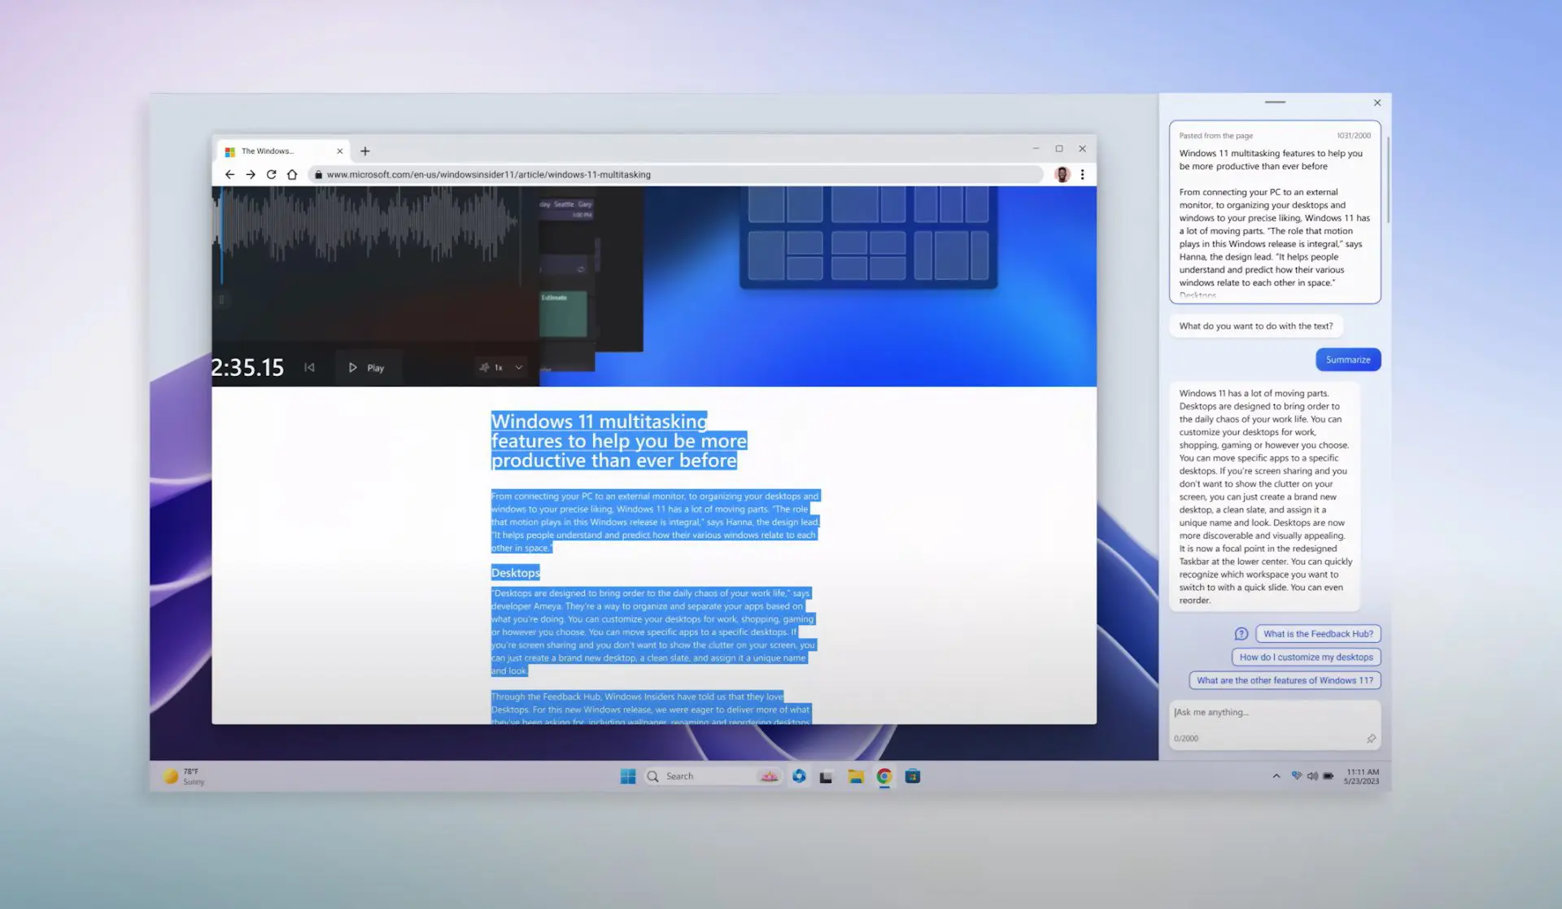Click the browser Home icon

click(293, 174)
